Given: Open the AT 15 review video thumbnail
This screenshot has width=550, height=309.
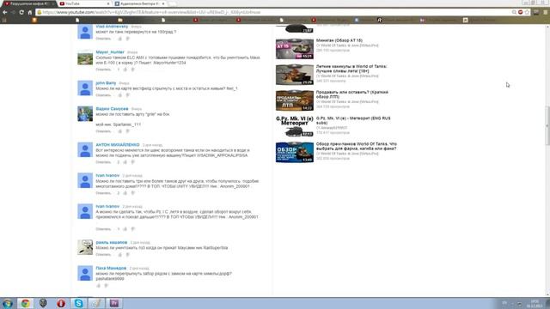Looking at the screenshot, I should [x=294, y=49].
